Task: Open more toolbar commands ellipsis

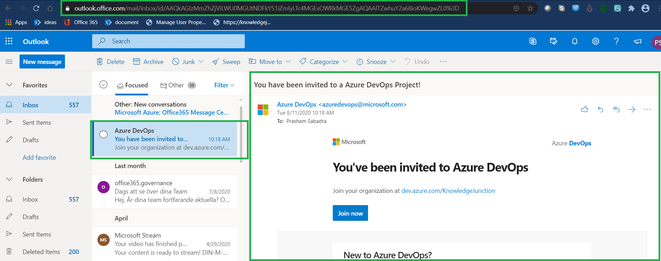Action: click(x=443, y=61)
